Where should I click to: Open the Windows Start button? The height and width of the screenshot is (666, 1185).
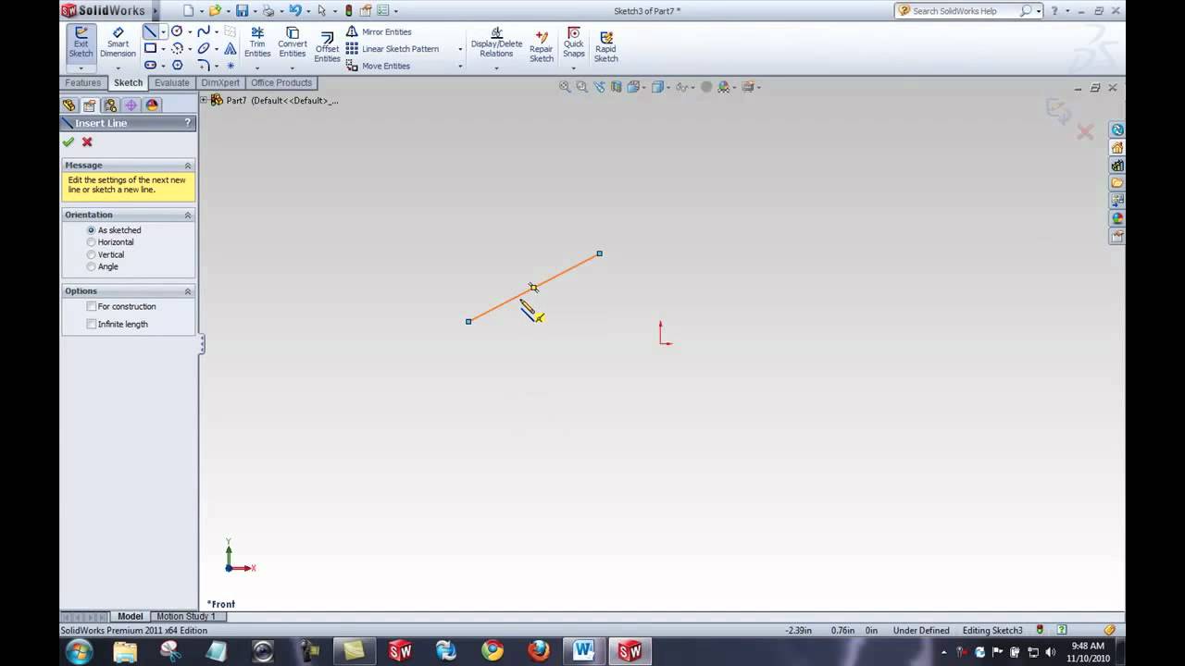pos(79,651)
